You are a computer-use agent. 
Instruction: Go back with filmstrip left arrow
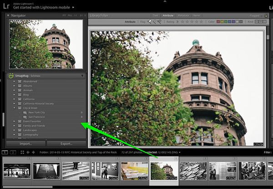28,152
